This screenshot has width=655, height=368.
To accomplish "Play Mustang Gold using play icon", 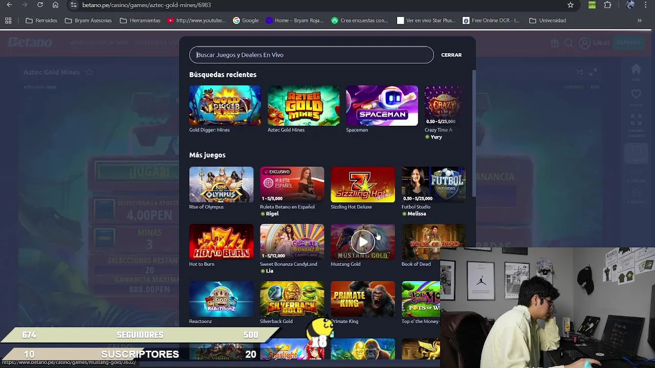I will click(363, 242).
